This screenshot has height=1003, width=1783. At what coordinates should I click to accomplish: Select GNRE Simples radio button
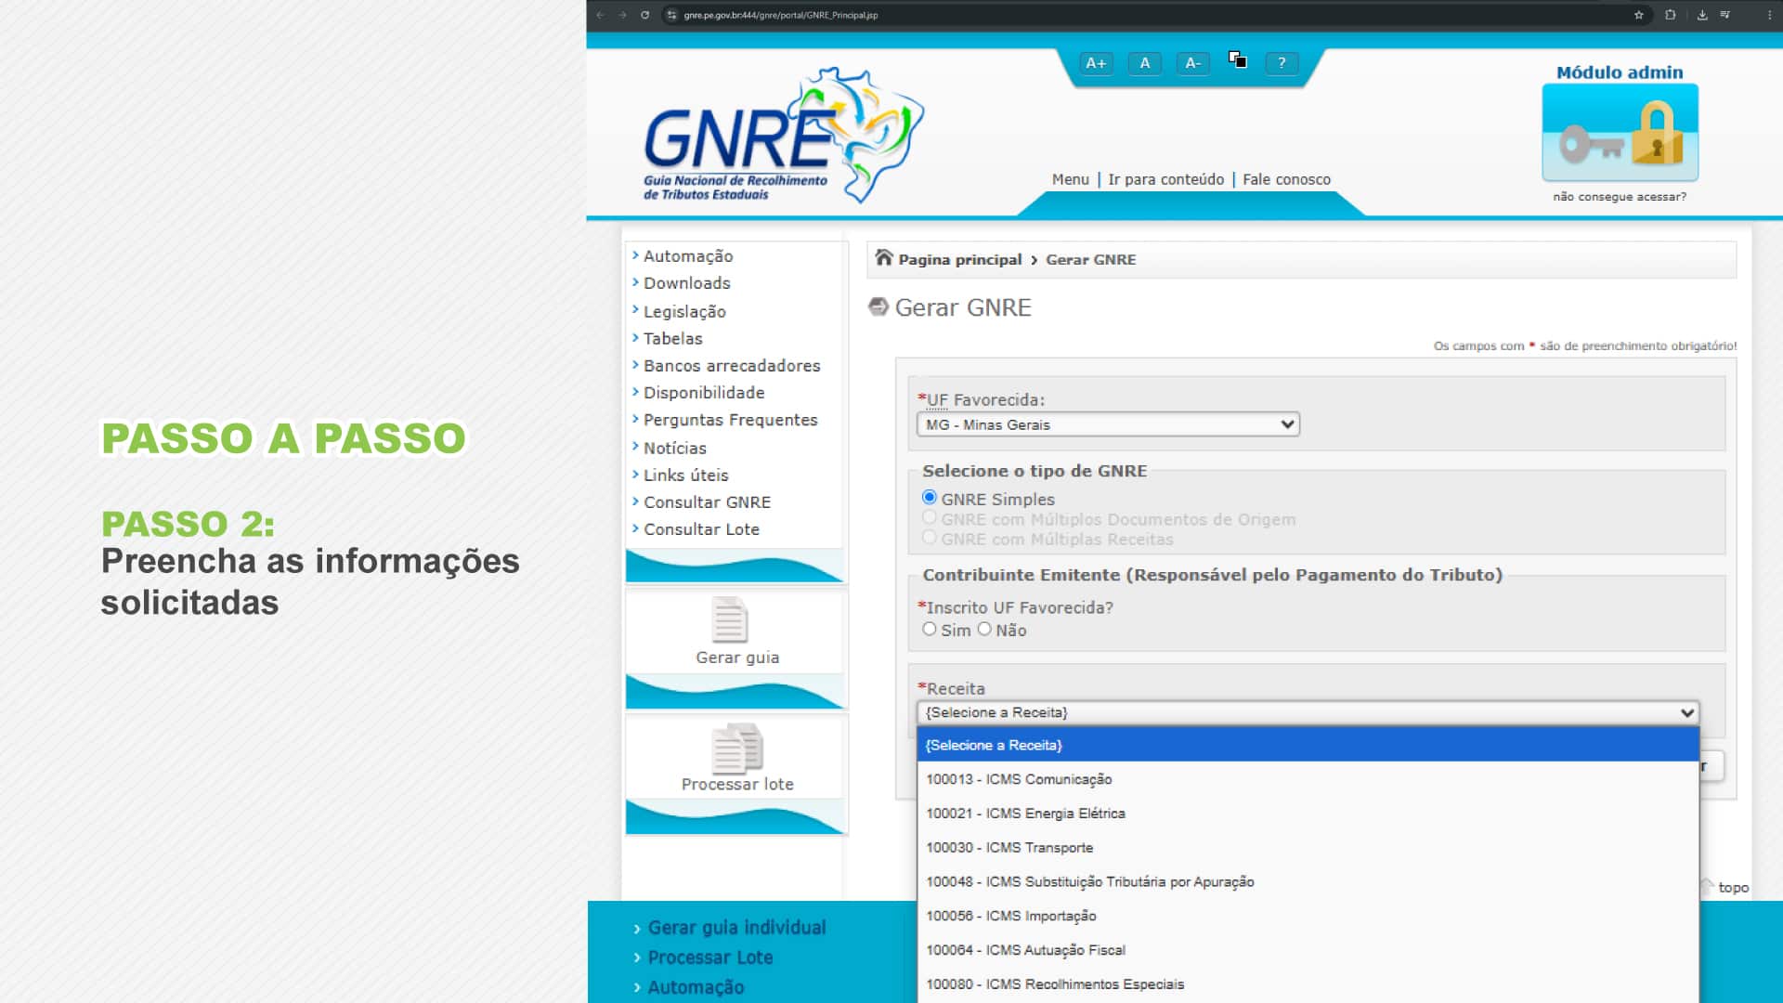(930, 498)
